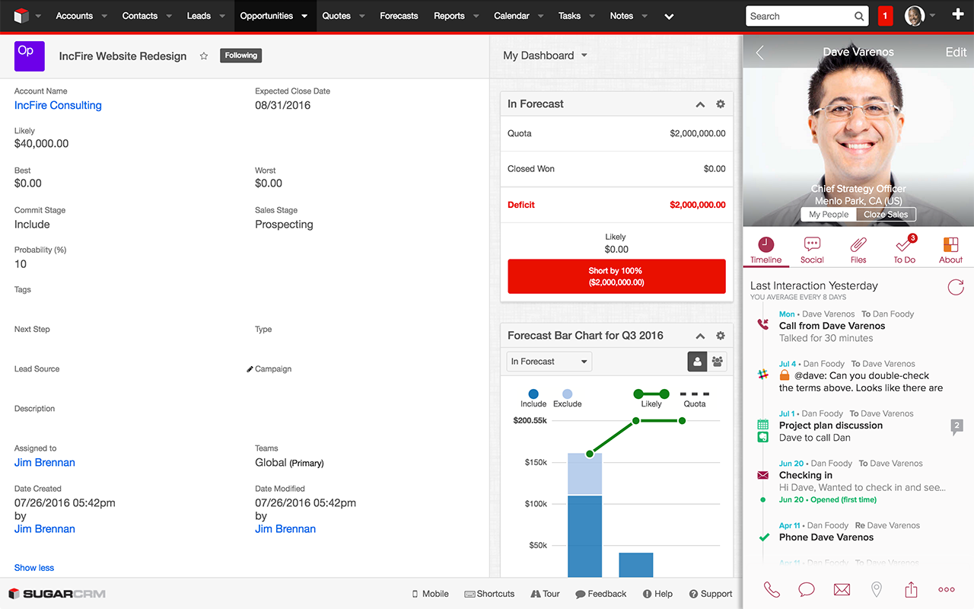
Task: Switch to the Timeline tab
Action: [x=766, y=245]
